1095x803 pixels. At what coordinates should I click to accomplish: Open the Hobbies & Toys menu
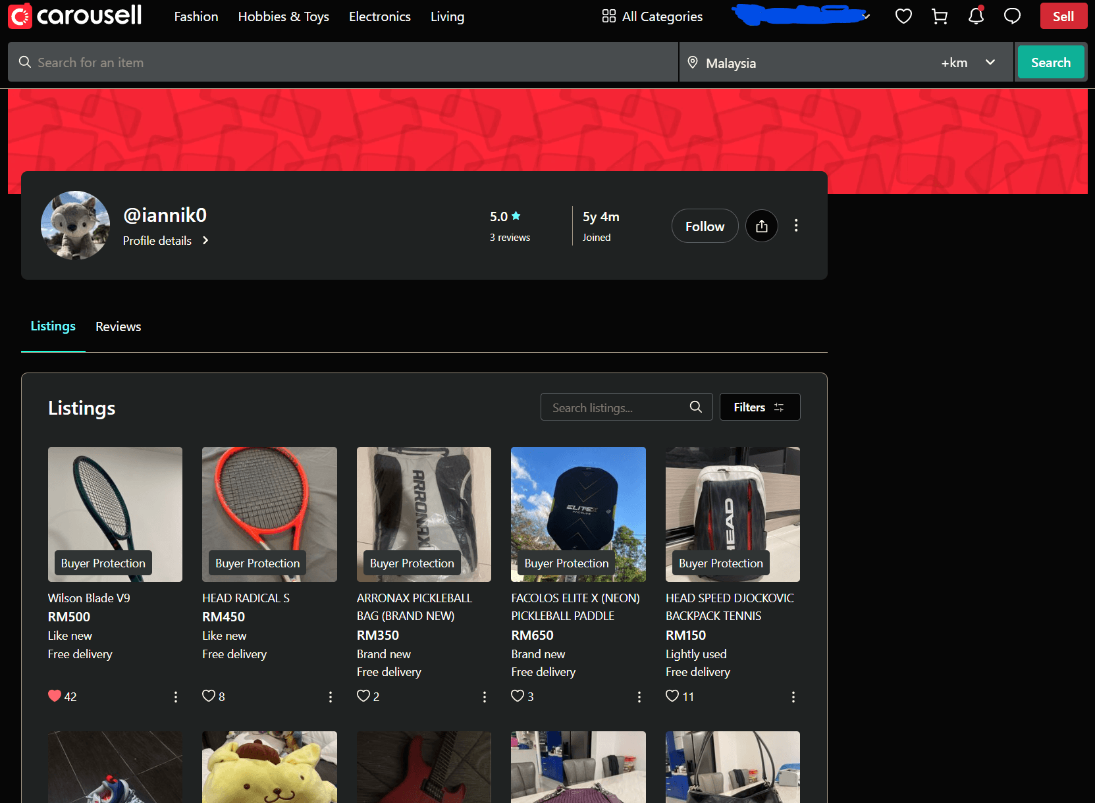pyautogui.click(x=283, y=16)
